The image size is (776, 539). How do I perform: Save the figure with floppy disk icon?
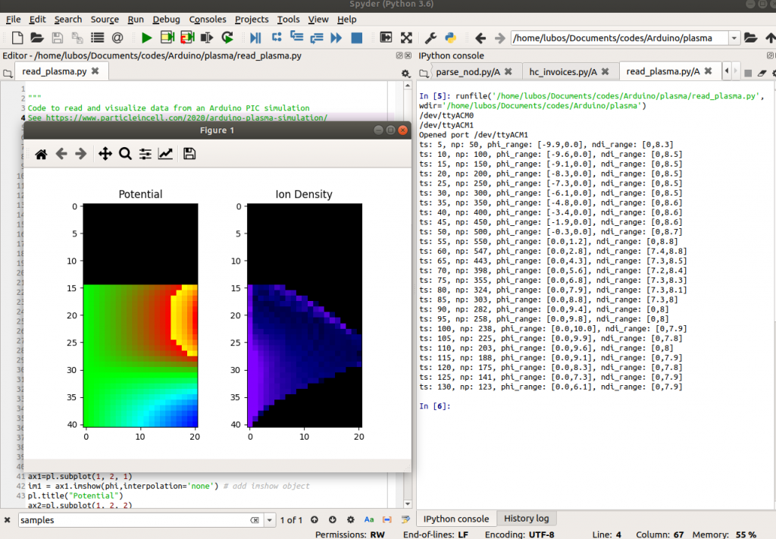189,154
